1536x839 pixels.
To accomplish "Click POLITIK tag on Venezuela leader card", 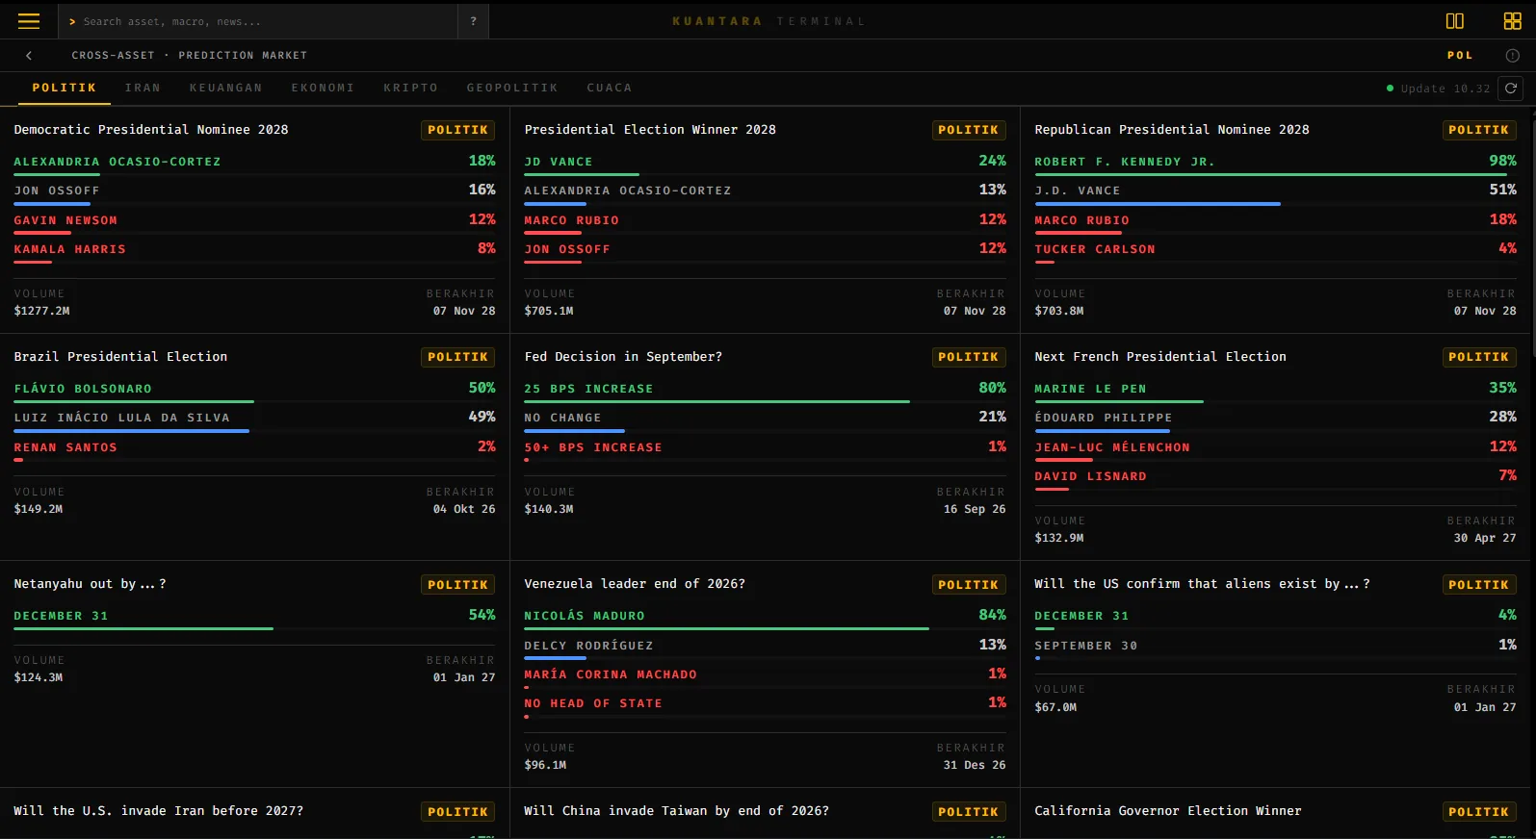I will 968,585.
